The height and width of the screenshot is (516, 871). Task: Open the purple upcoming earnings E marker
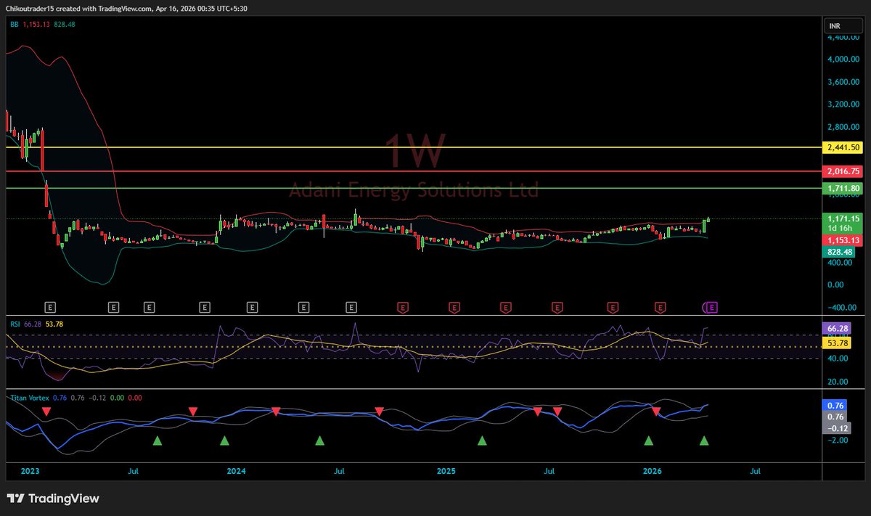coord(712,308)
